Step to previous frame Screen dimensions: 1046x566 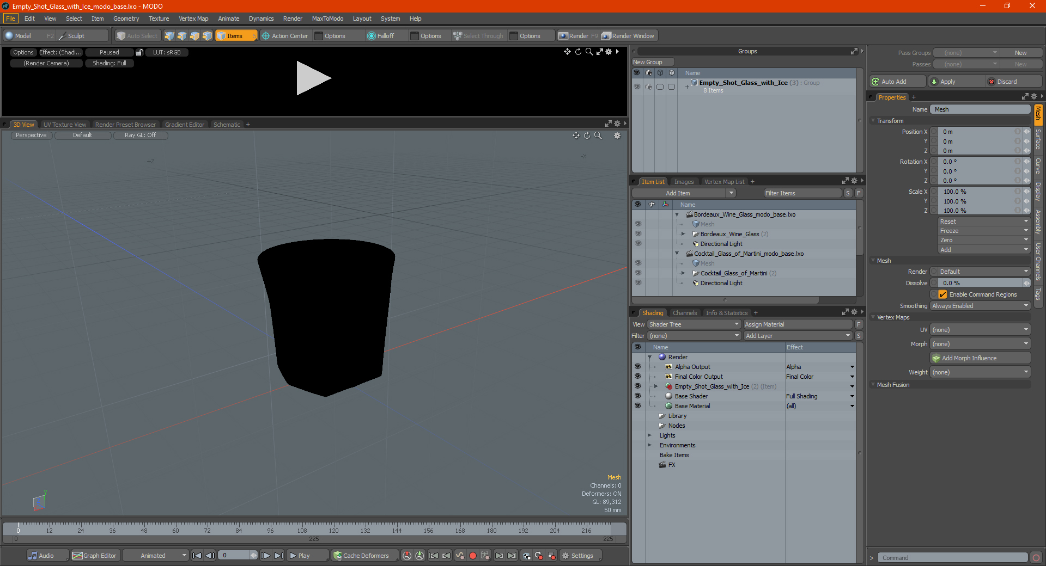coord(210,556)
